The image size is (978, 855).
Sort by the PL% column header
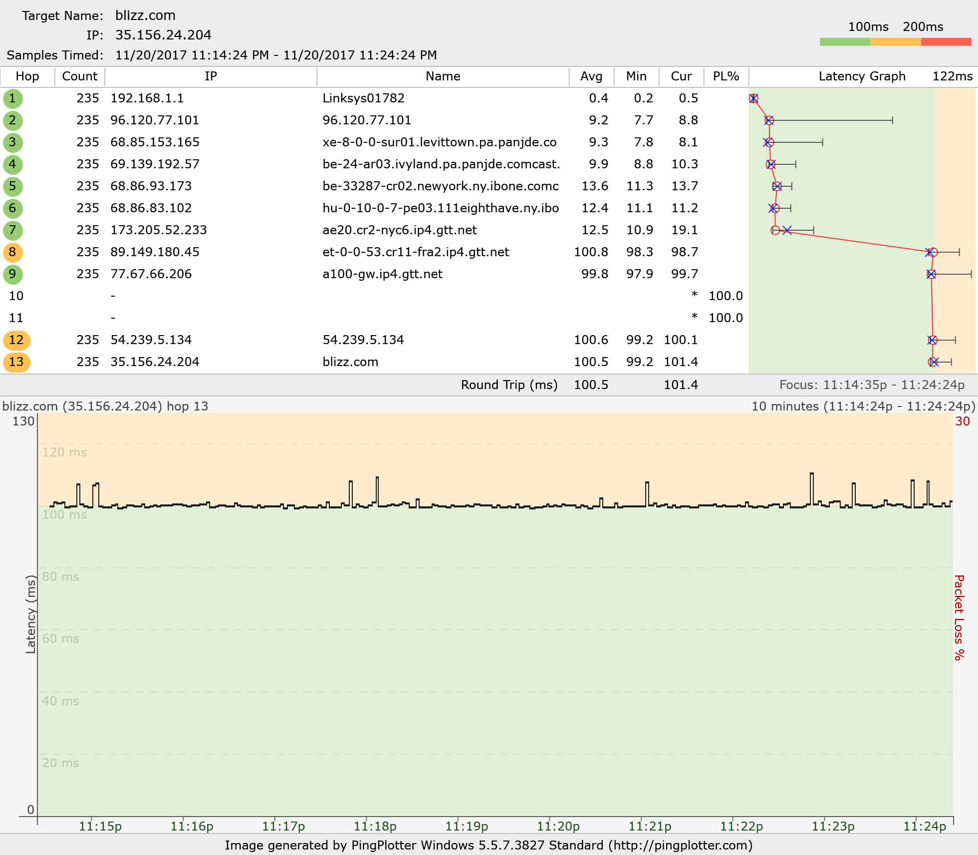(x=726, y=76)
